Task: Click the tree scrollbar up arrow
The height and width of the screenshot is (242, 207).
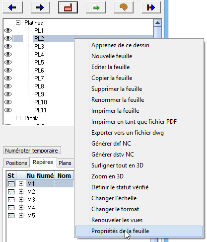Action: coord(157,23)
